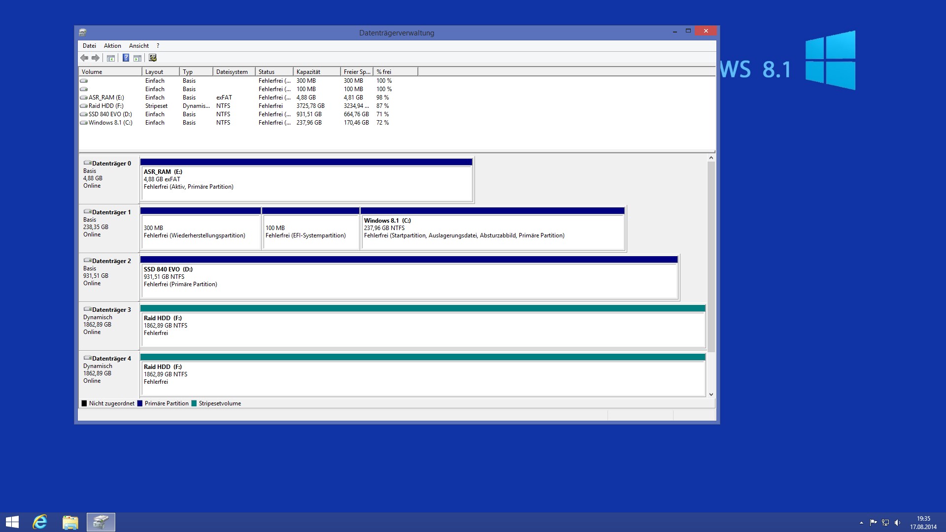Show hidden tray icons arrow
This screenshot has height=532, width=946.
pyautogui.click(x=861, y=523)
